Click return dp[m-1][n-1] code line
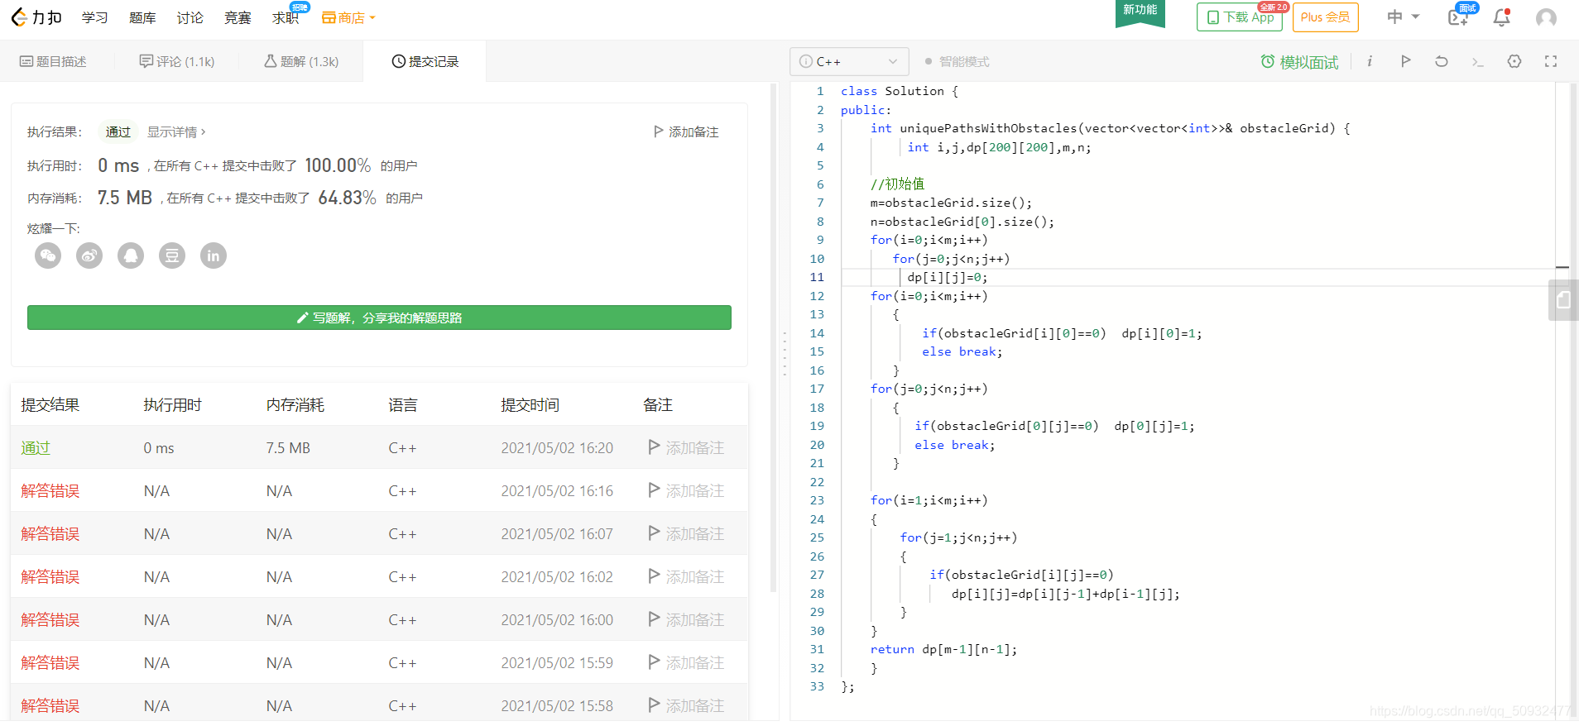The height and width of the screenshot is (726, 1579). [x=943, y=649]
